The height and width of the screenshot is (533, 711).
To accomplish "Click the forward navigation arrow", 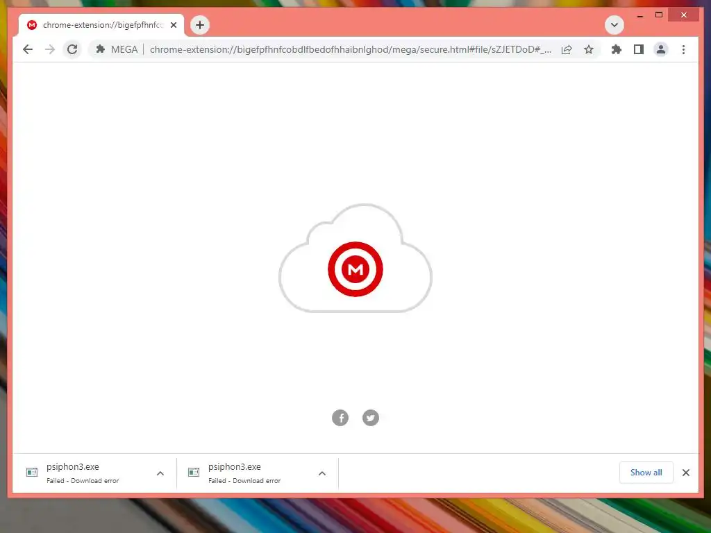I will (50, 49).
